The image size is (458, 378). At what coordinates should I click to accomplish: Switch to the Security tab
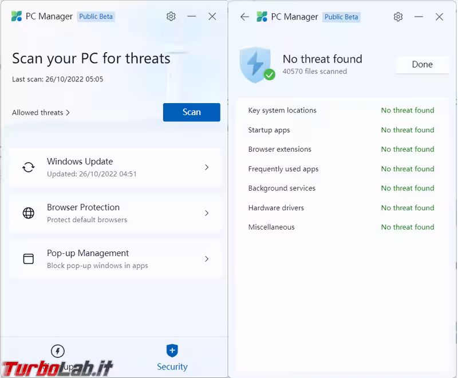coord(172,357)
